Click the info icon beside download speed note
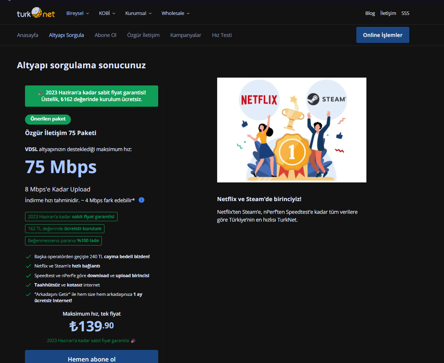The image size is (444, 363). coord(141,200)
